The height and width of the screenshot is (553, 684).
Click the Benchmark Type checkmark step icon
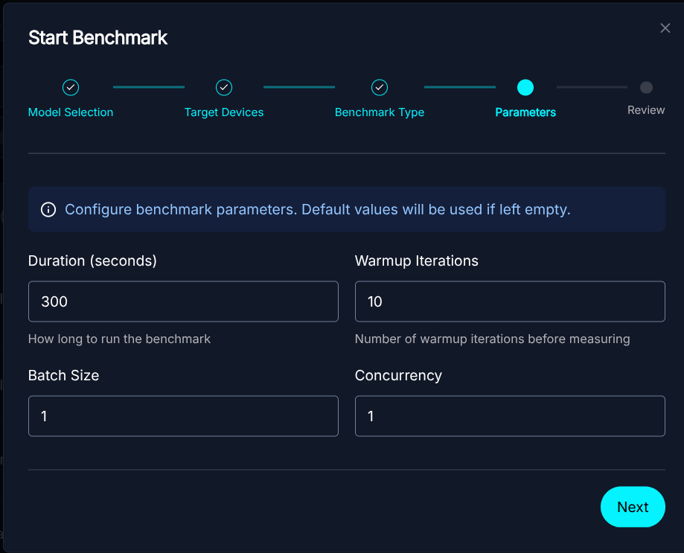[380, 88]
